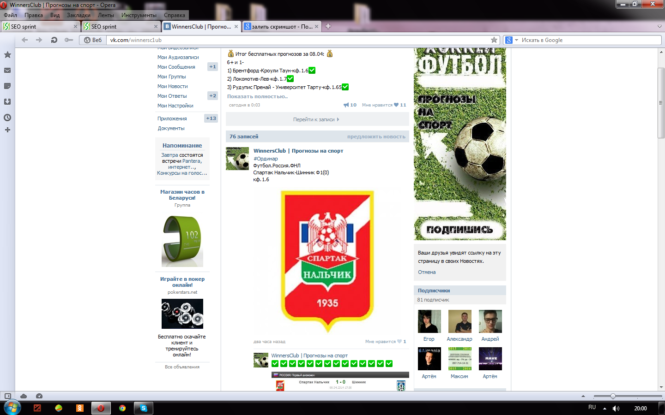Open 'Мои Настройки' link
The width and height of the screenshot is (665, 415).
175,106
